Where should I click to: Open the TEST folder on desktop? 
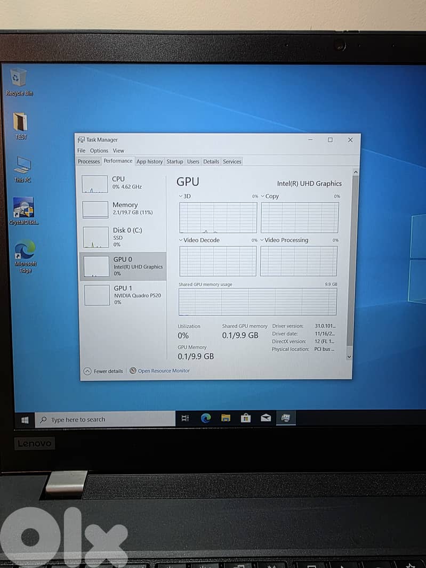pos(21,126)
